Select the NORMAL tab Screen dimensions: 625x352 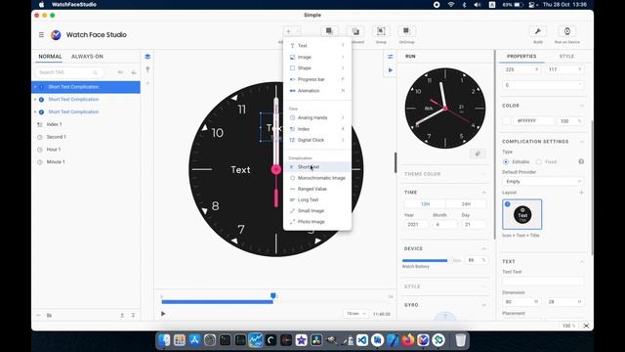(50, 57)
